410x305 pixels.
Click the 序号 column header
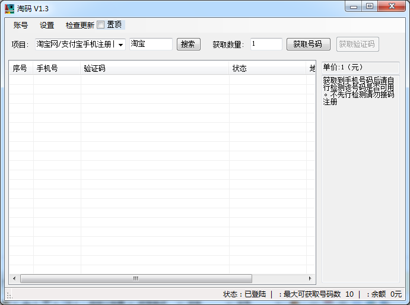tap(20, 68)
